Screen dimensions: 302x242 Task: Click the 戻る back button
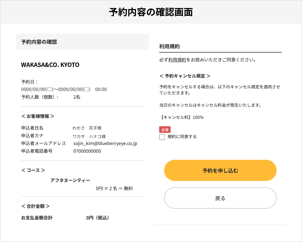(x=220, y=198)
